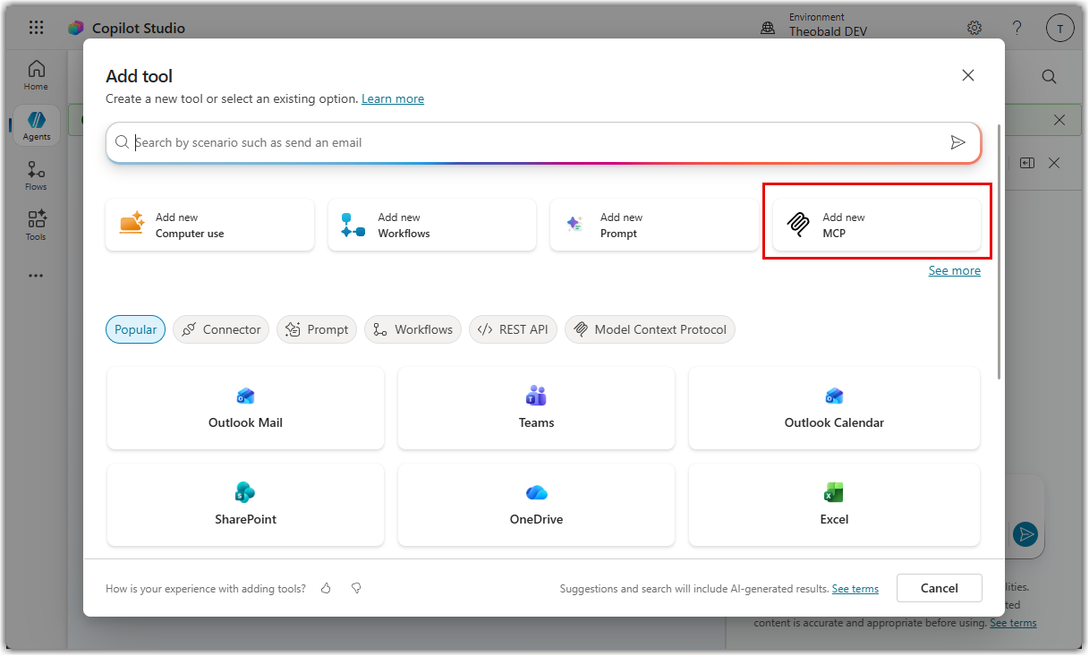Click the send arrow in search box
Viewport: 1089px width, 656px height.
pyautogui.click(x=958, y=142)
